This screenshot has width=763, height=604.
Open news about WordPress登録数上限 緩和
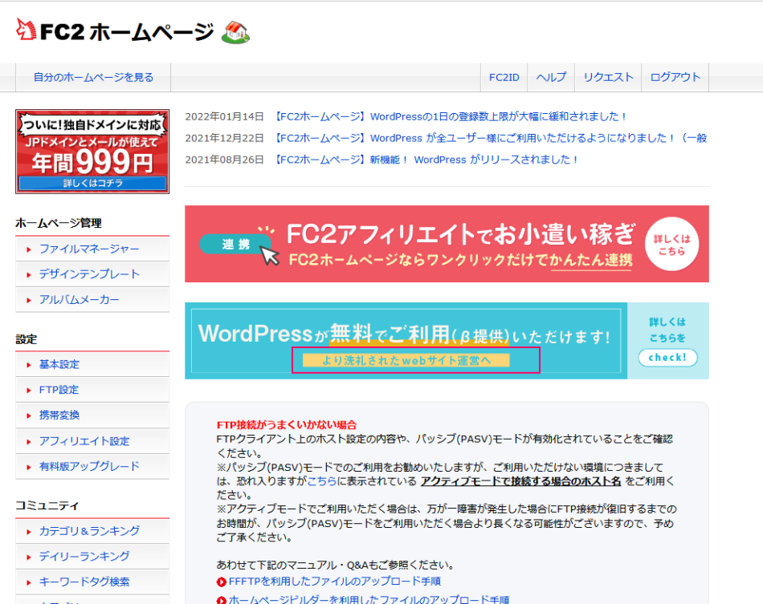pos(449,116)
